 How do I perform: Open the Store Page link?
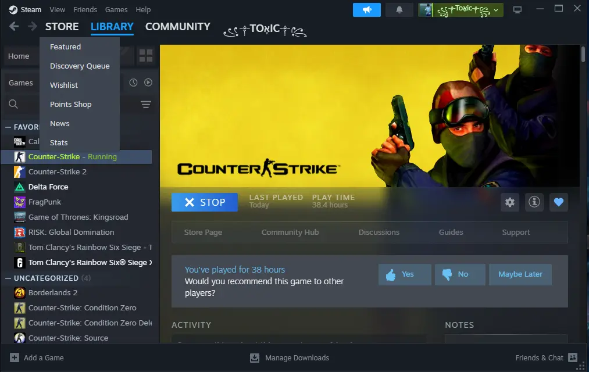[x=204, y=233]
